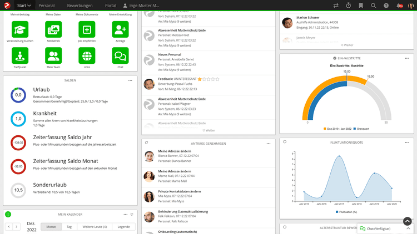Open the Bewerbungen menu
Image resolution: width=417 pixels, height=234 pixels.
tap(80, 6)
